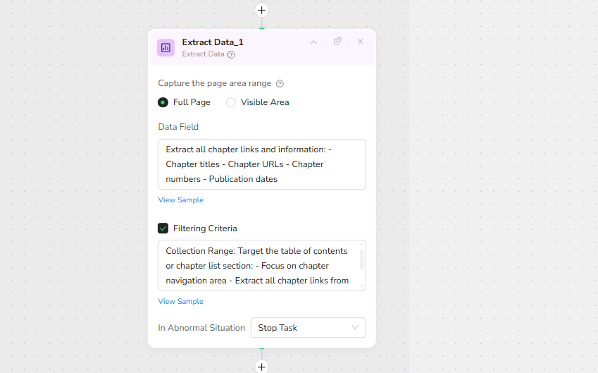Image resolution: width=598 pixels, height=373 pixels.
Task: Duplicate the Extract Data_1 node
Action: [337, 42]
